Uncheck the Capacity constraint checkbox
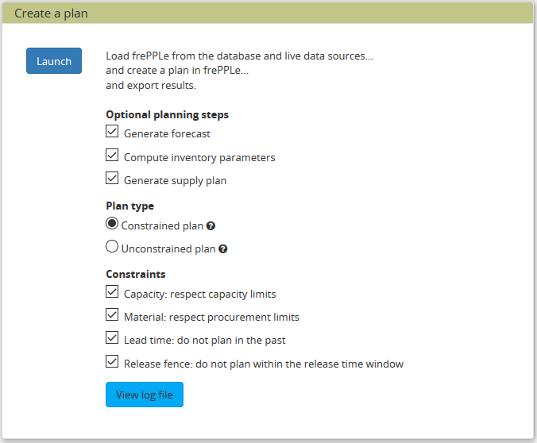537x443 pixels. pos(112,293)
